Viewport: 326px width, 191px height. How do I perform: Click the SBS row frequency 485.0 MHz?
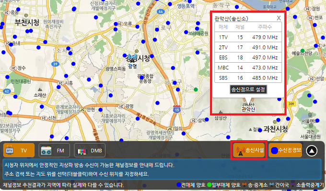point(265,78)
